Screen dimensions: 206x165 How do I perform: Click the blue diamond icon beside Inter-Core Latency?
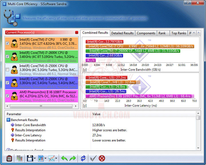point(13,135)
